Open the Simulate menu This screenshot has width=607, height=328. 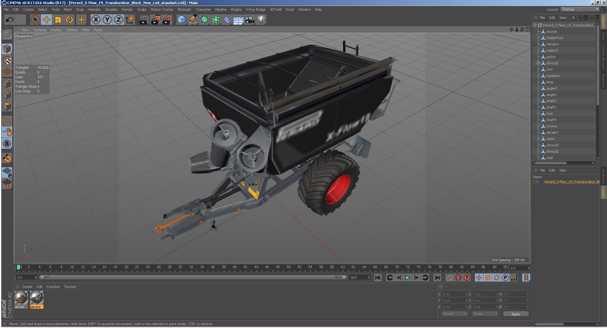pyautogui.click(x=111, y=9)
